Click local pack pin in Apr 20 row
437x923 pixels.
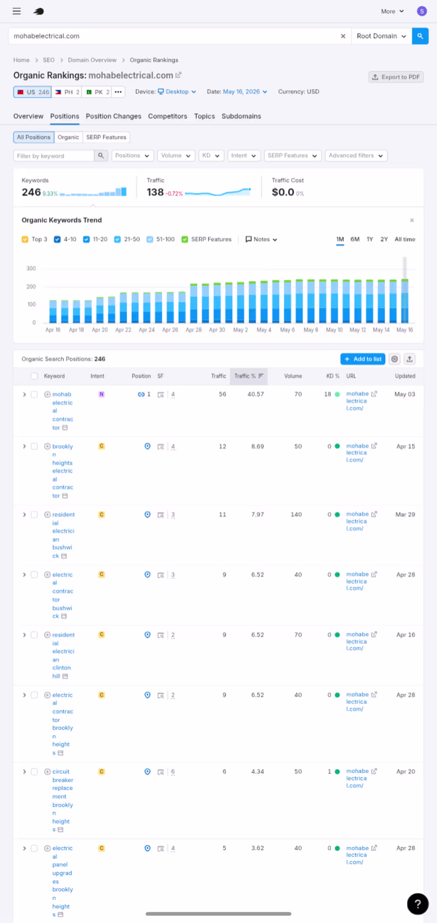pyautogui.click(x=147, y=771)
